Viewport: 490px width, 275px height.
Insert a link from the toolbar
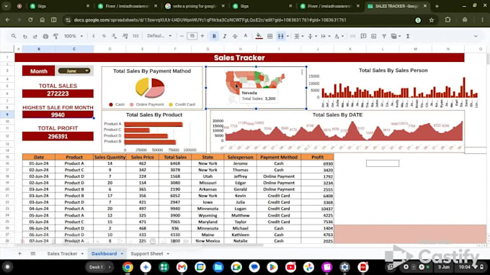coord(352,36)
